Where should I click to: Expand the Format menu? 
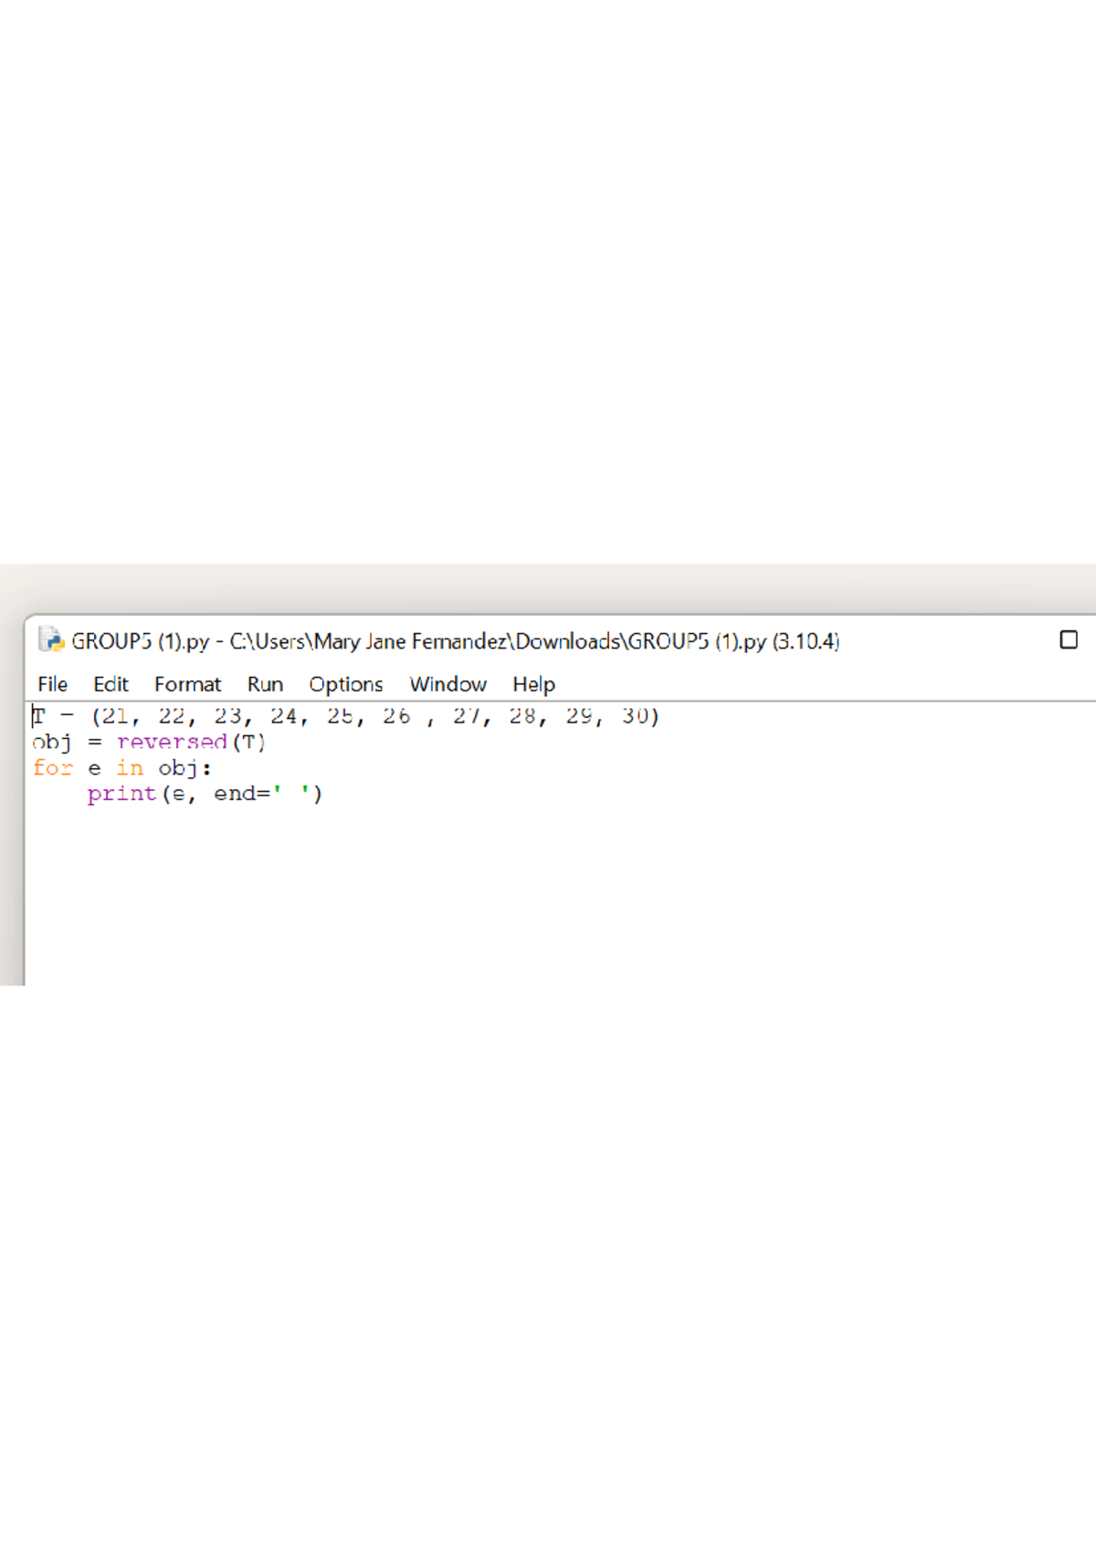pyautogui.click(x=187, y=684)
